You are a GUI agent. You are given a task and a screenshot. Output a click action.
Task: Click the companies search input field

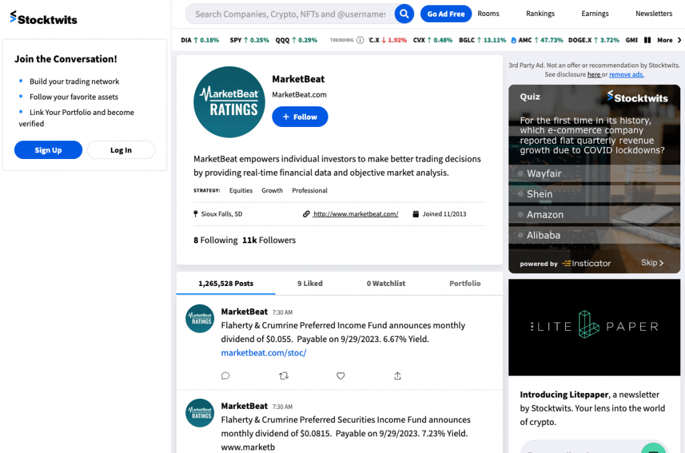pyautogui.click(x=288, y=14)
